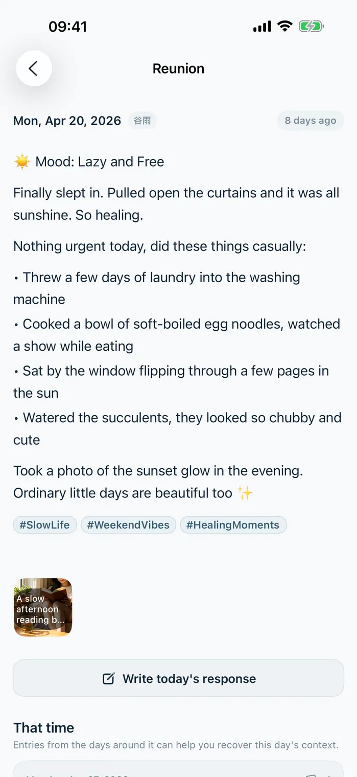
Task: Tap the 8 days ago badge
Action: tap(311, 121)
